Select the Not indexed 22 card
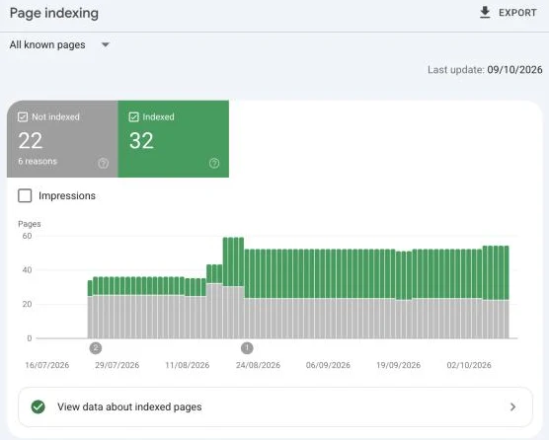 tap(62, 139)
